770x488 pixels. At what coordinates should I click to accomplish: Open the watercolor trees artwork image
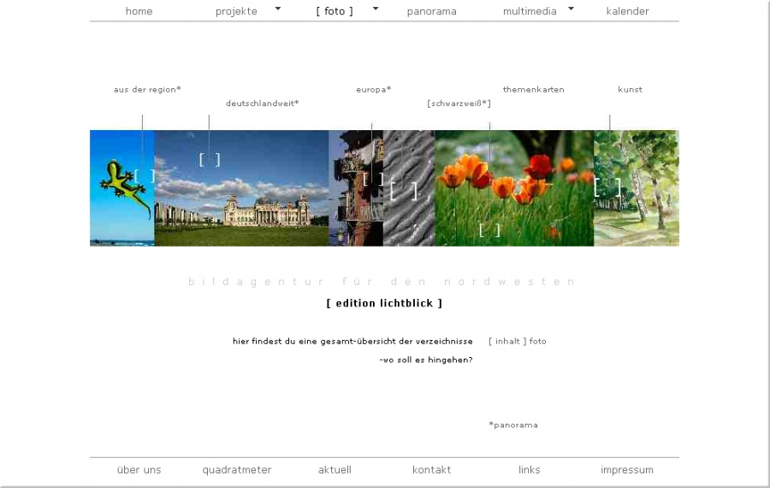click(637, 188)
